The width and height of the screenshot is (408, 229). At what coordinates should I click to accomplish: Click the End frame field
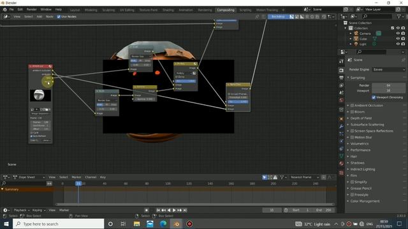click(324, 210)
